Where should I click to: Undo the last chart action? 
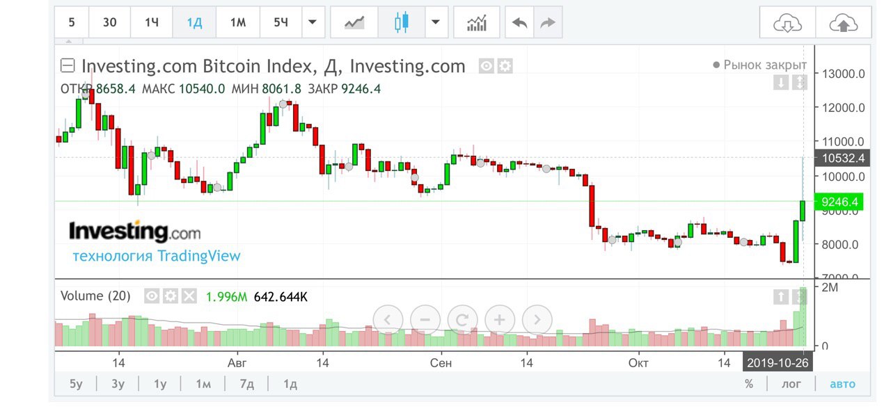click(519, 23)
